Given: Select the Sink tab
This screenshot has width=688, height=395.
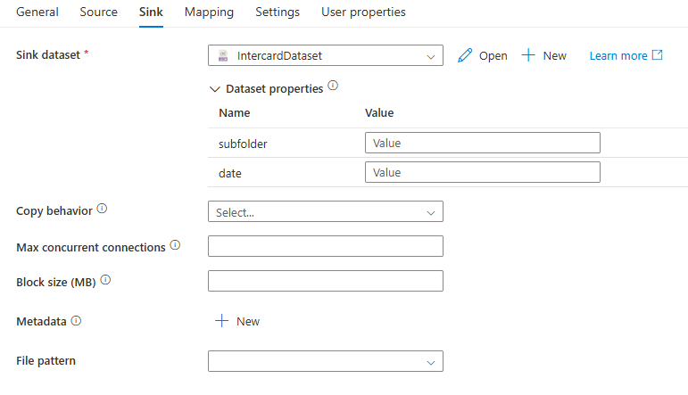Looking at the screenshot, I should (x=151, y=12).
